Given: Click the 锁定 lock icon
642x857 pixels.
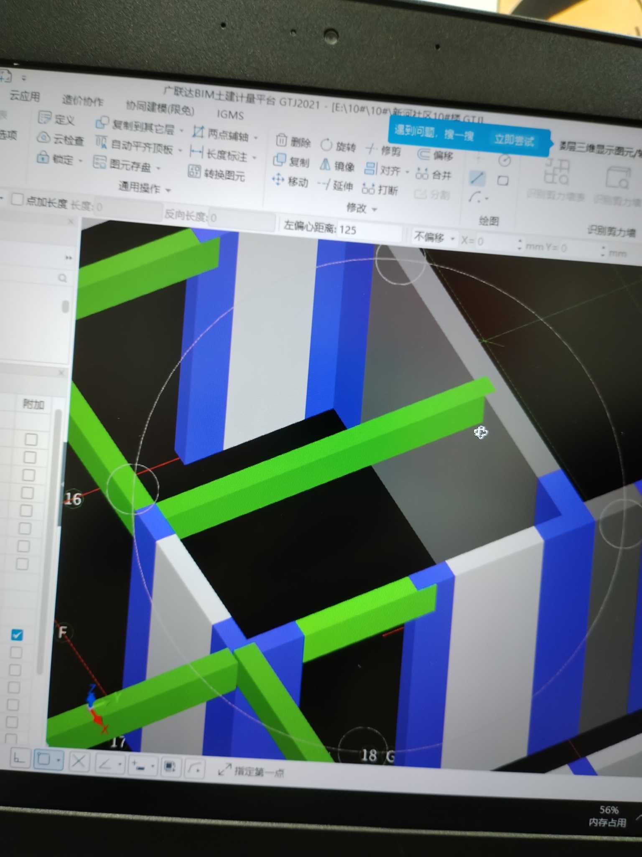Looking at the screenshot, I should click(x=43, y=157).
